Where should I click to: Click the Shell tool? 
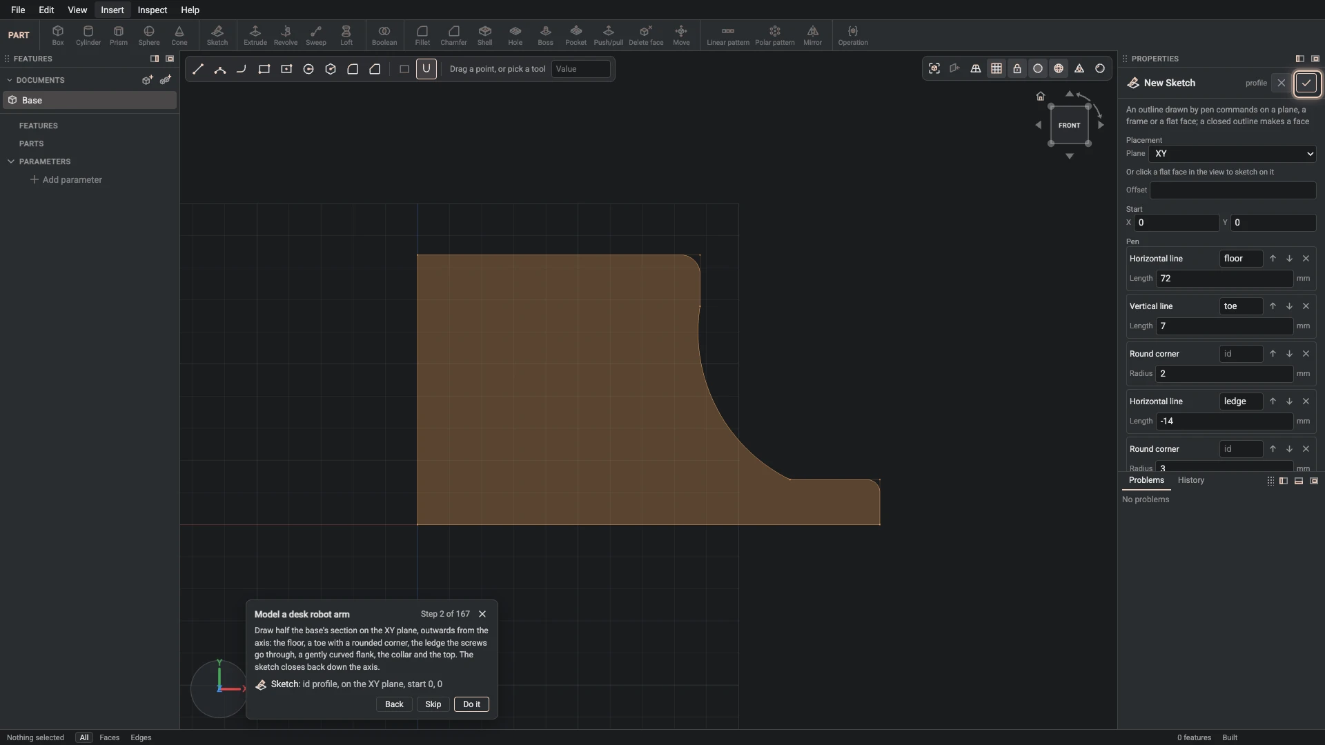[485, 35]
